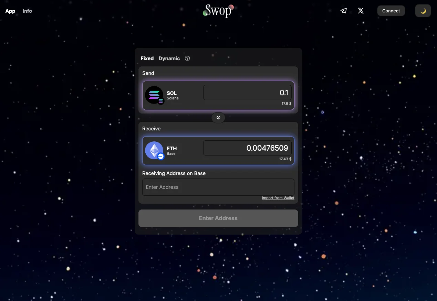
Task: Click the Connect wallet button
Action: (391, 11)
